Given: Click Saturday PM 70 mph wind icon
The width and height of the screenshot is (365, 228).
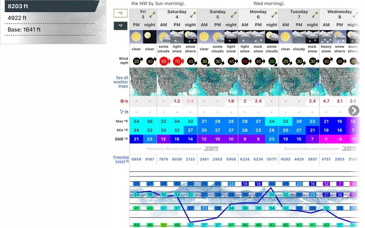Looking at the screenshot, I should [x=178, y=61].
